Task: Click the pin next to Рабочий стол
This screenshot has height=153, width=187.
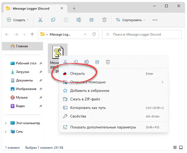Action: [x=41, y=63]
